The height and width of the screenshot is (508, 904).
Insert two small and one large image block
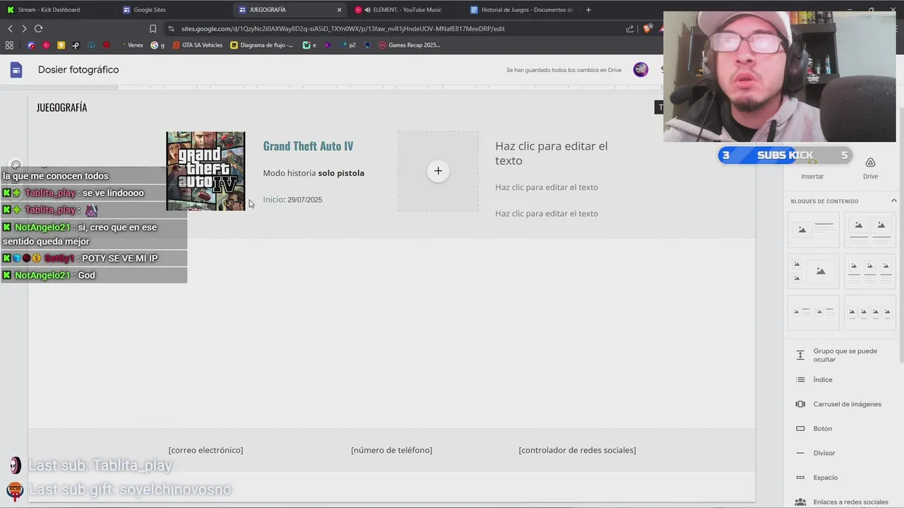coord(814,272)
